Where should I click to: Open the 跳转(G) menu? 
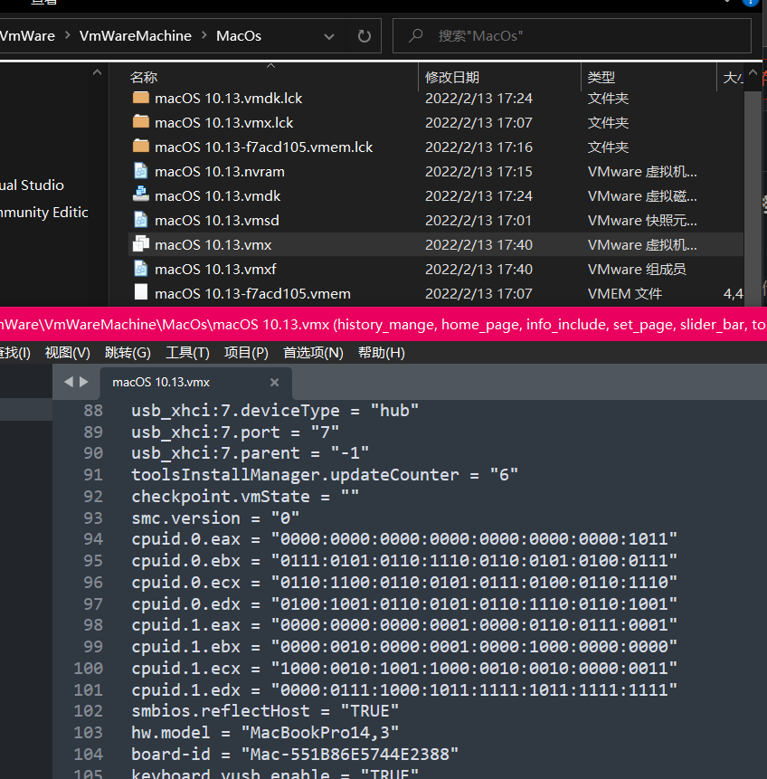[128, 353]
